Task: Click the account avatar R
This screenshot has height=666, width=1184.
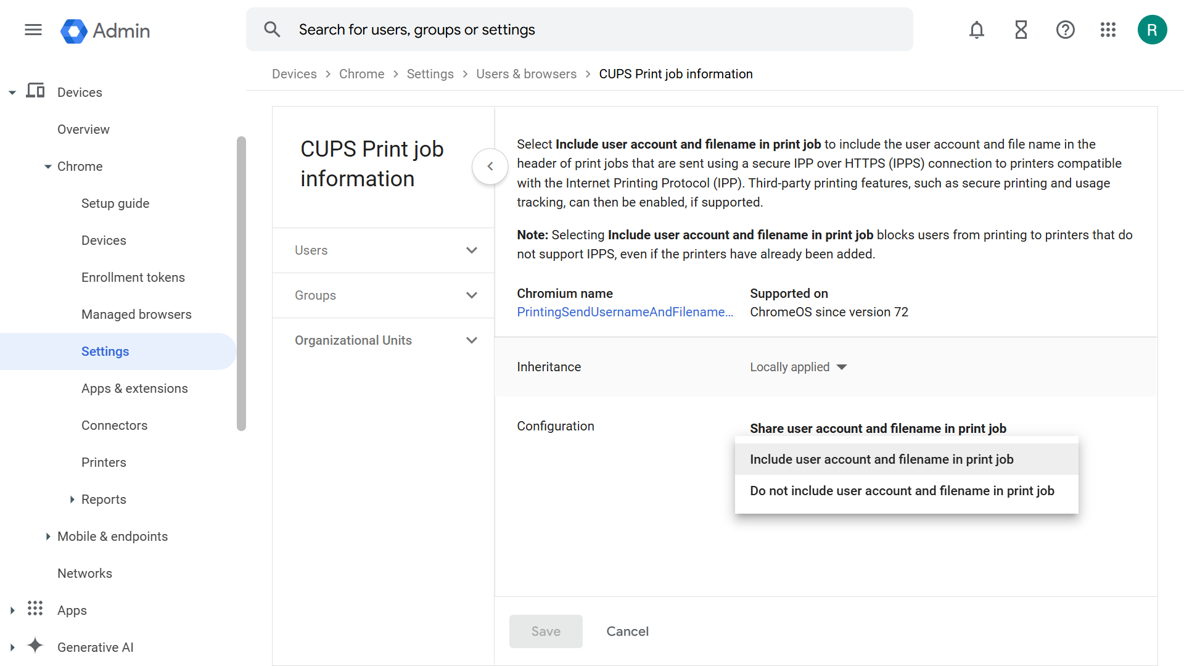Action: (1151, 30)
